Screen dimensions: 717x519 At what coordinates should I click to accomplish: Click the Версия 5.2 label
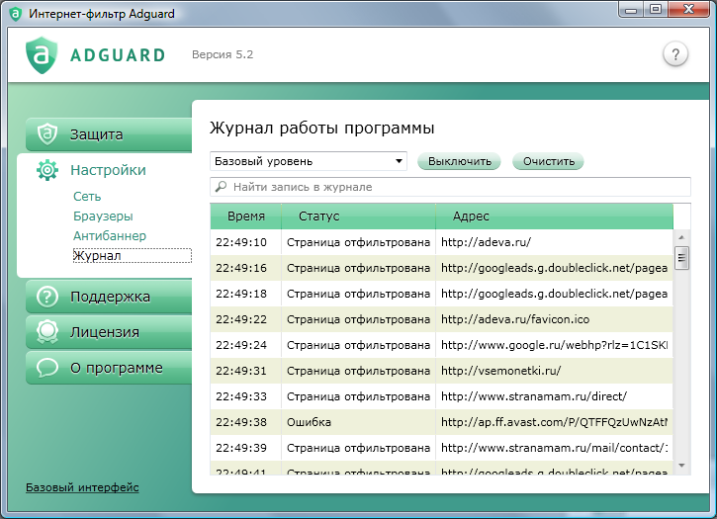point(223,54)
